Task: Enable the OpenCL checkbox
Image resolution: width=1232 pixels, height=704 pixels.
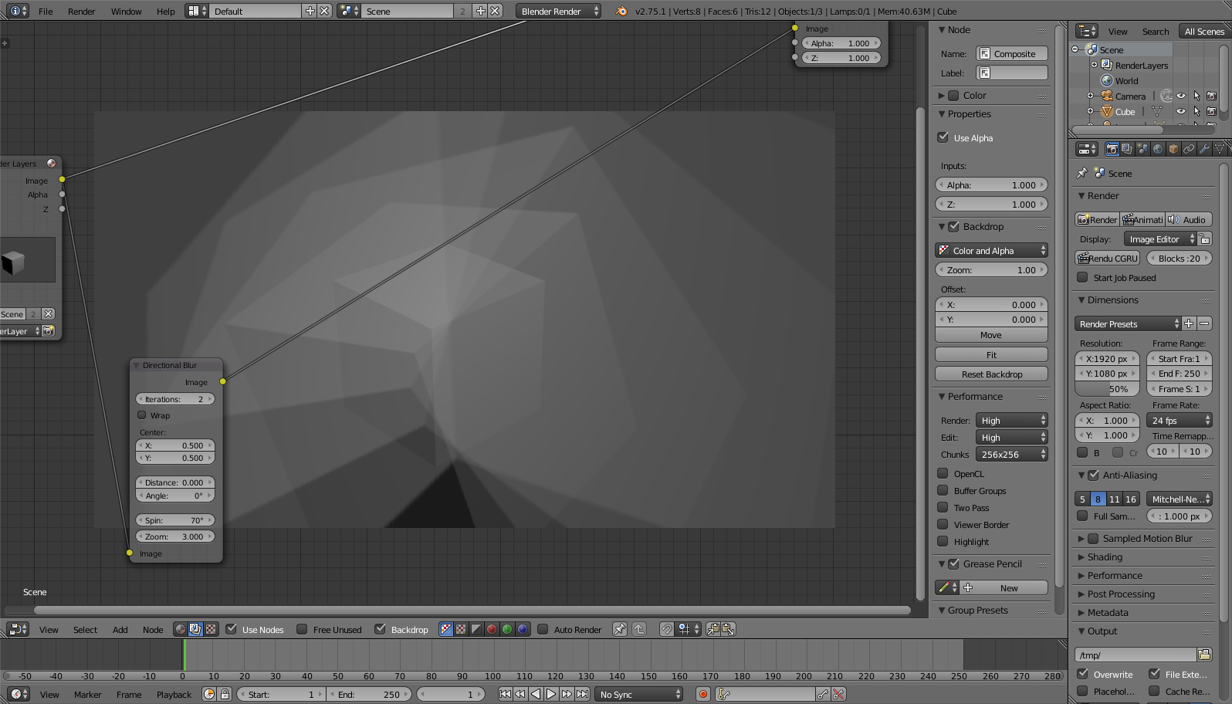Action: (943, 473)
